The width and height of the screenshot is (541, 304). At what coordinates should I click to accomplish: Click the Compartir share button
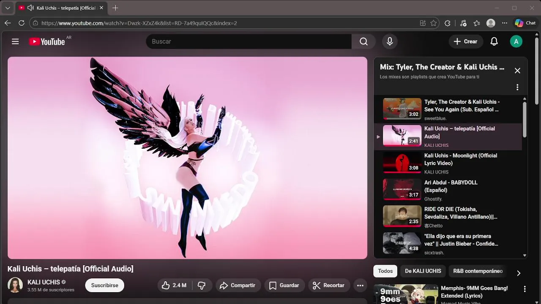238,285
